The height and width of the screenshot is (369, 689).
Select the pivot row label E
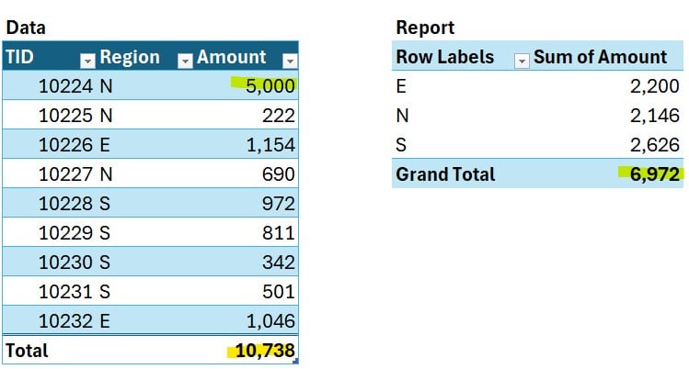click(401, 86)
